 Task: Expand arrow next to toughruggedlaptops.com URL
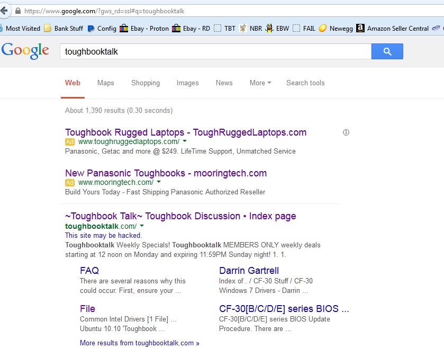185,141
